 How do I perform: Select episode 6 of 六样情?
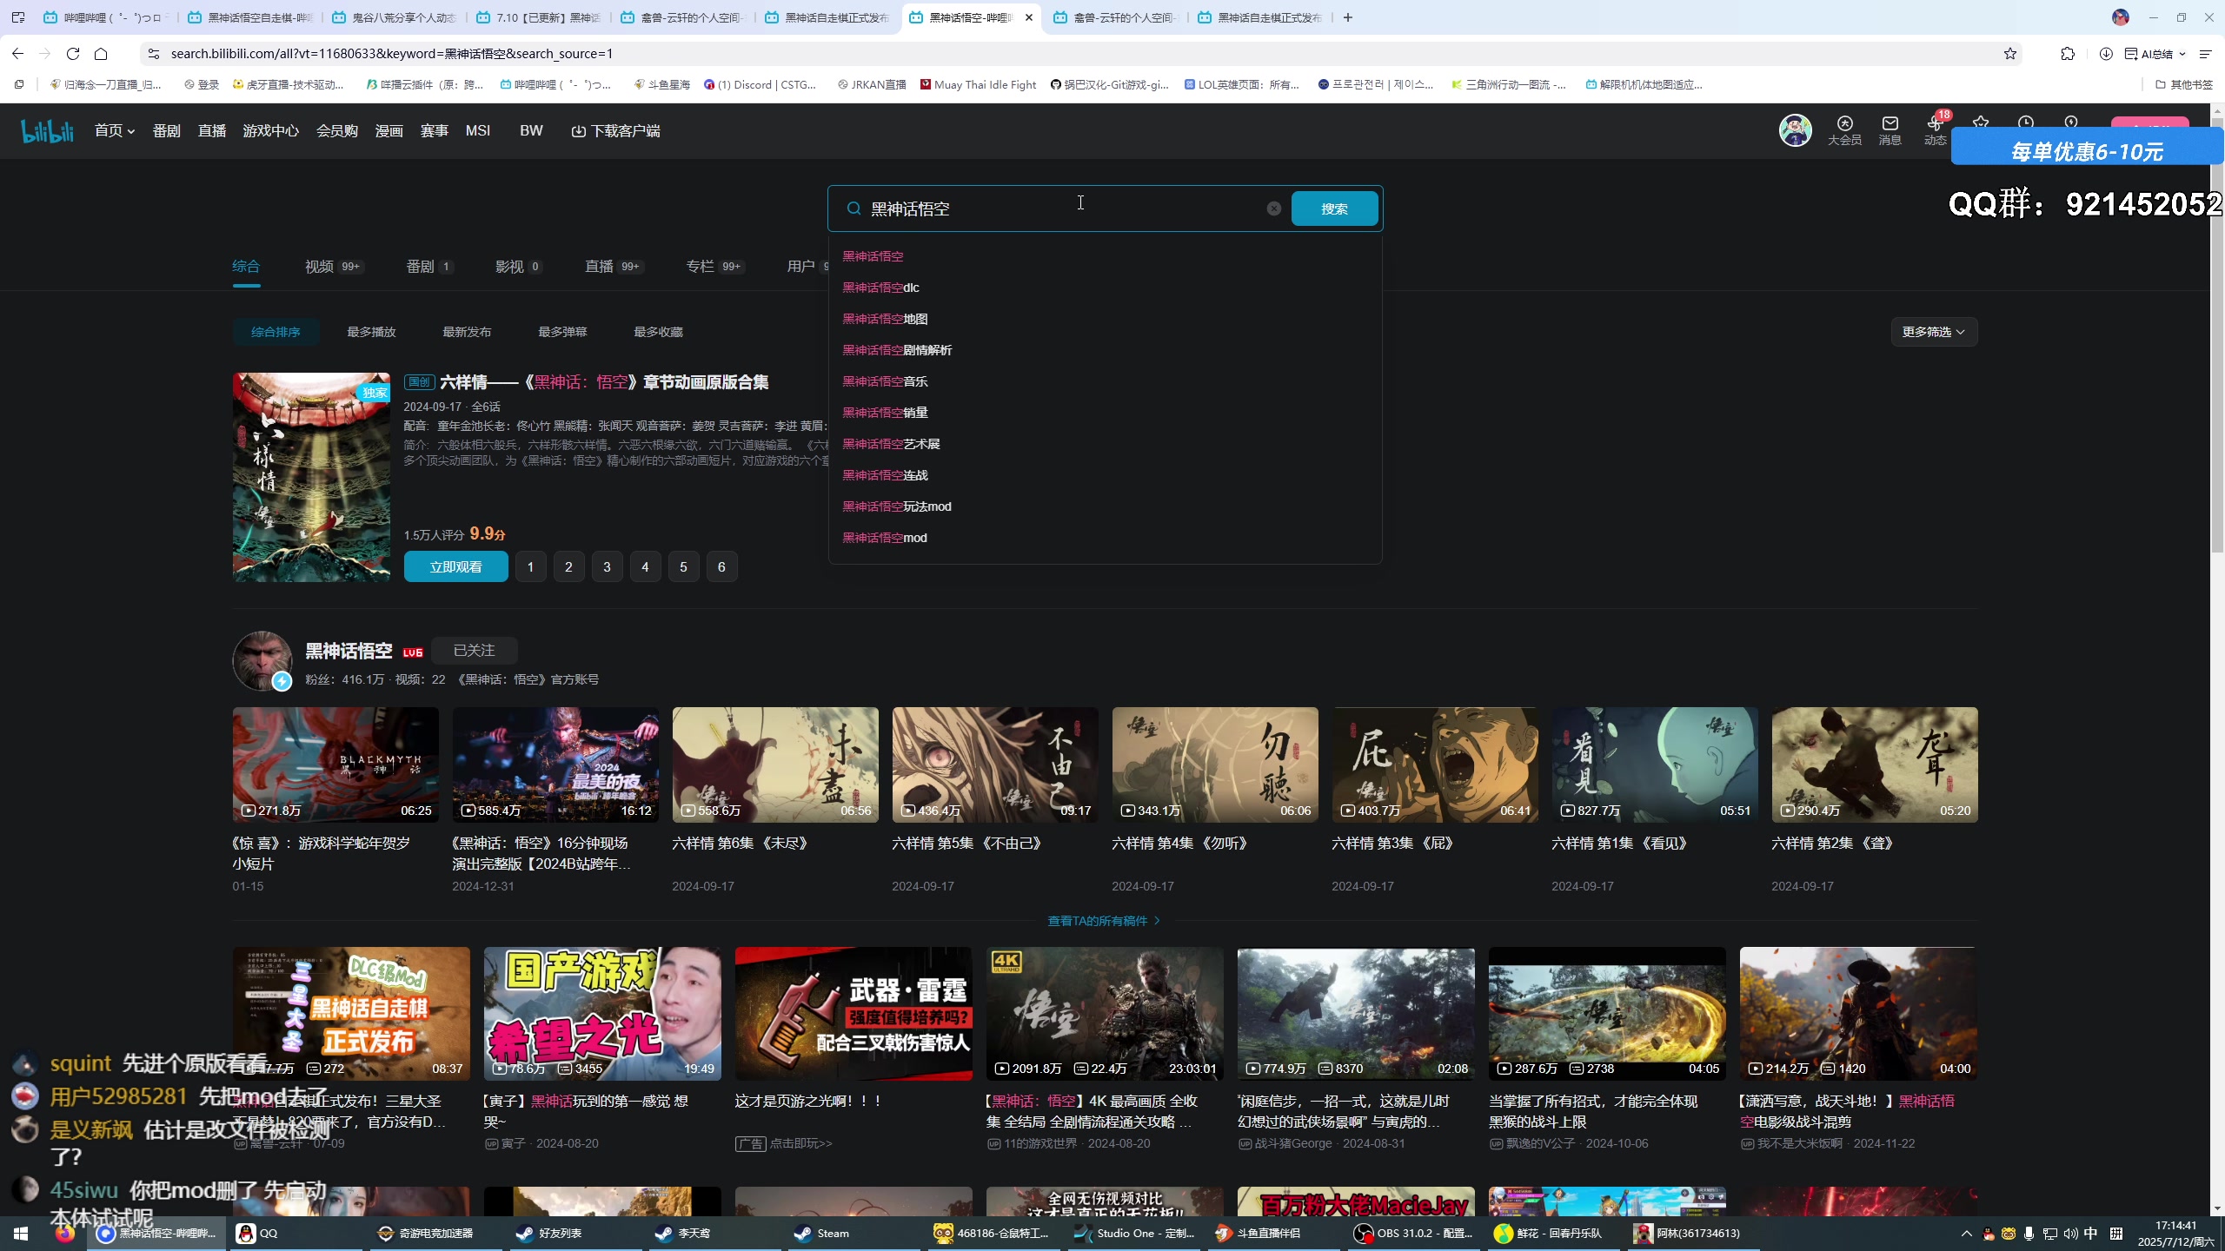pyautogui.click(x=721, y=566)
